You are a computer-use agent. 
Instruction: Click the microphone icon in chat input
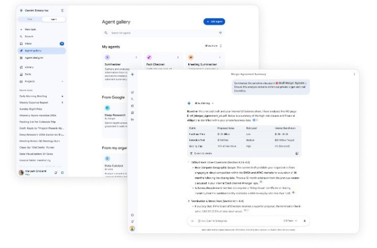click(x=305, y=221)
